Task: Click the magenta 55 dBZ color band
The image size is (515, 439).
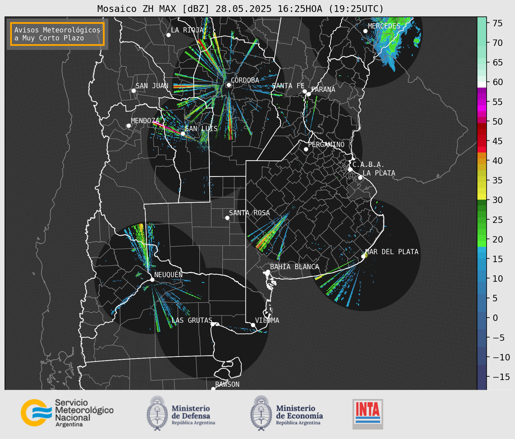Action: pyautogui.click(x=482, y=102)
